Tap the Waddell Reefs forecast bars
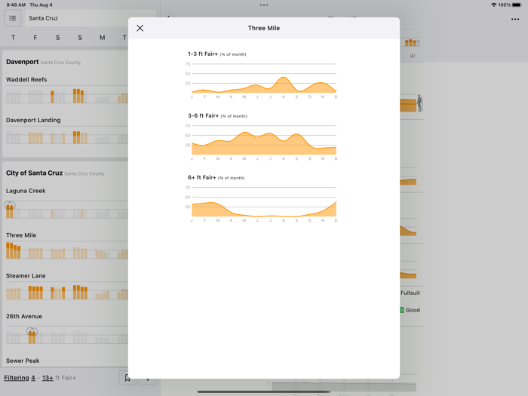This screenshot has width=528, height=396. point(66,96)
